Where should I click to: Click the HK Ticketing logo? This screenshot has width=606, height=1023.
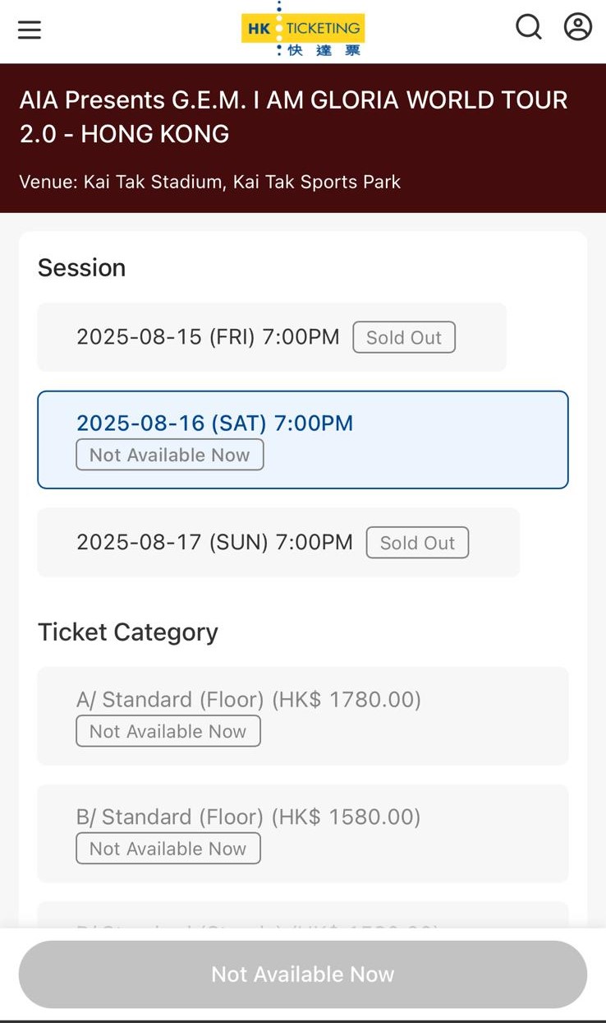303,30
